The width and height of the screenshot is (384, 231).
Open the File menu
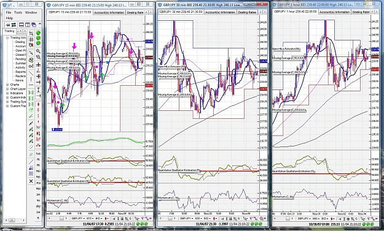click(9, 12)
